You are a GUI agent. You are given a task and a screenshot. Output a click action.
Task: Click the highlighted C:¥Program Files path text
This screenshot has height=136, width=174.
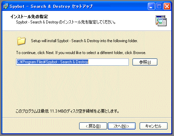(x=53, y=62)
